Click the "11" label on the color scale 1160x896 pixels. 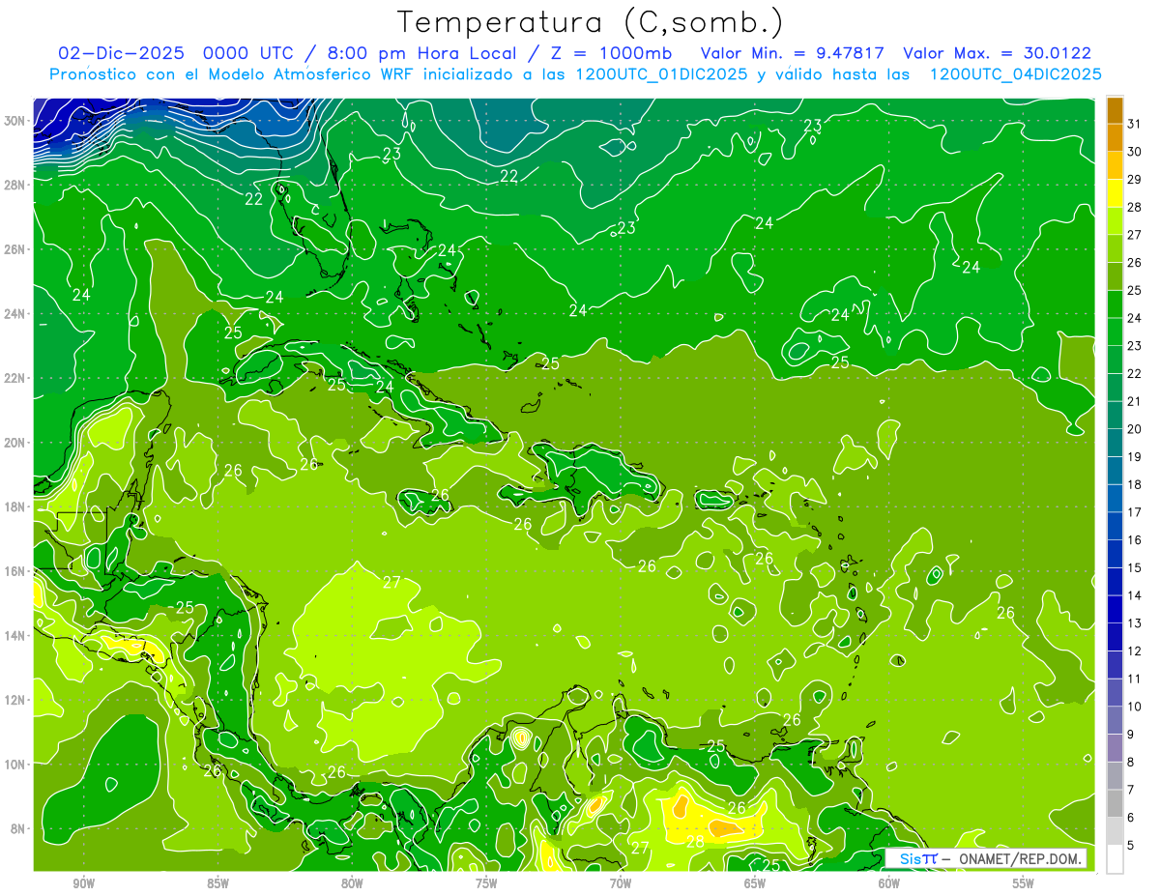click(x=1134, y=679)
